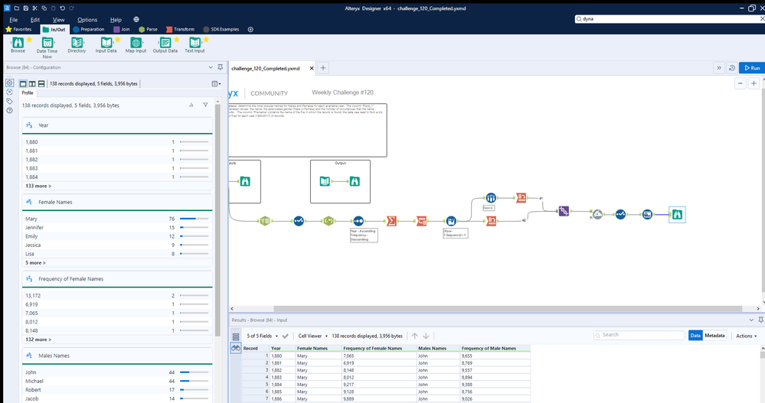765x403 pixels.
Task: Open the Options menu
Action: click(x=87, y=20)
